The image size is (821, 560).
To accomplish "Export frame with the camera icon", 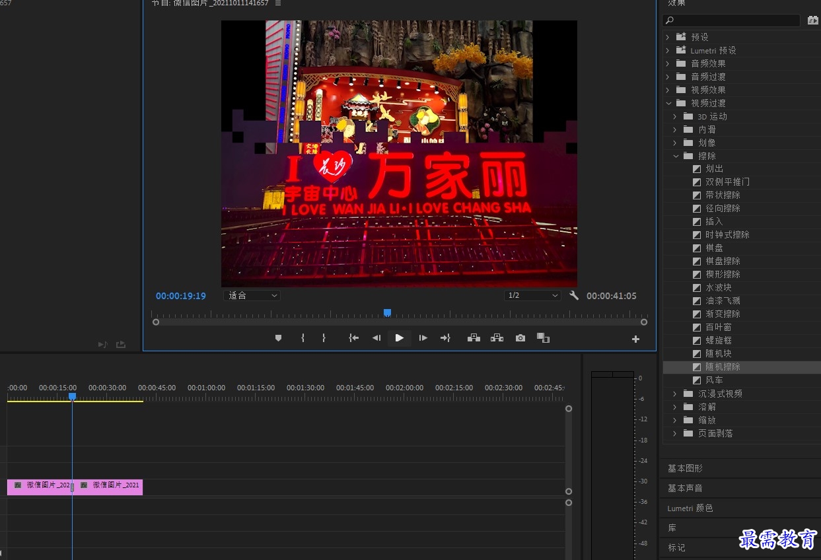I will pyautogui.click(x=520, y=338).
